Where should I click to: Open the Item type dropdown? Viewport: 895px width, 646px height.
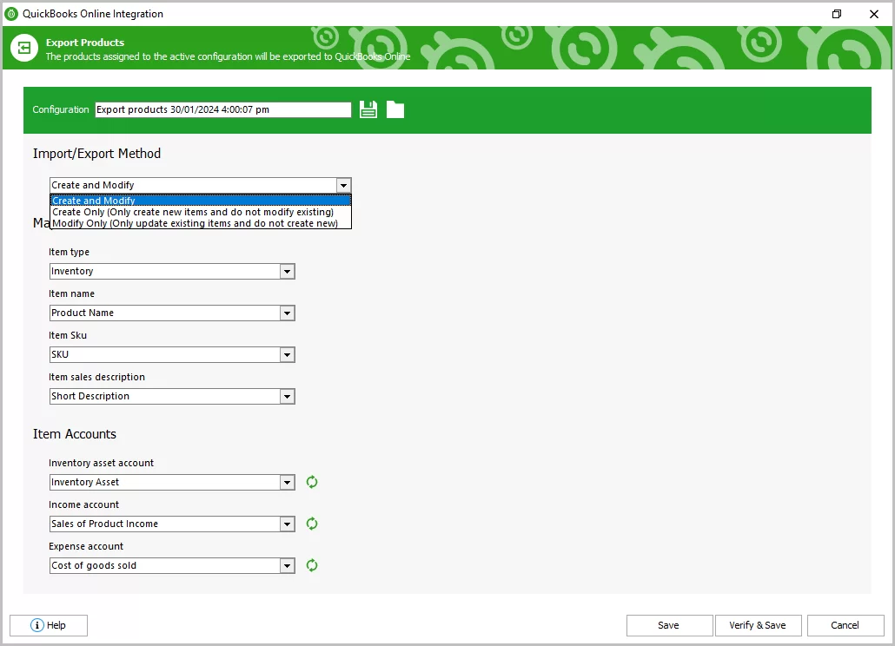tap(287, 271)
